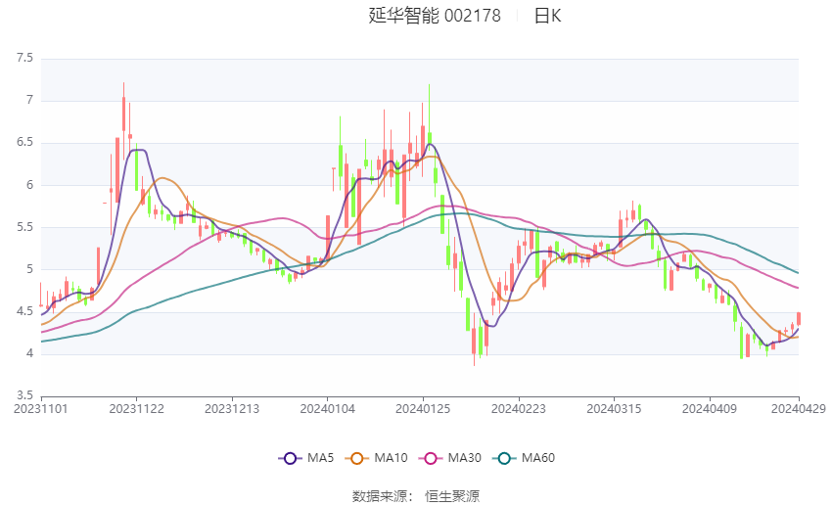Viewport: 832px width, 506px height.
Task: Click the 5 y-axis value
Action: click(29, 269)
